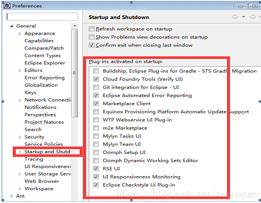Open Web Browser preference page
This screenshot has width=261, height=203.
pyautogui.click(x=42, y=181)
